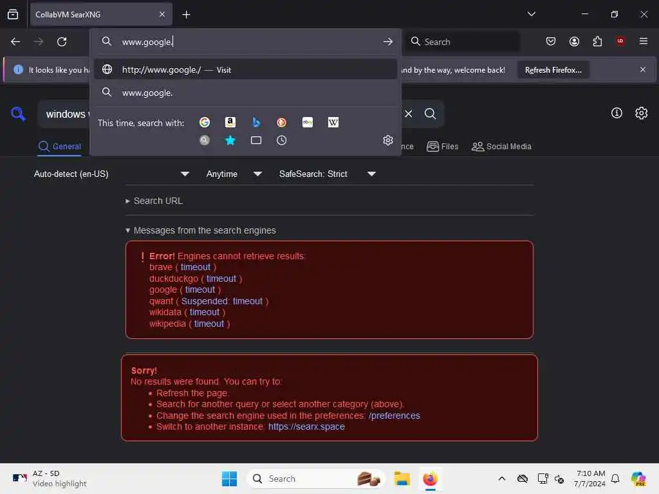Close the CollabVM SearXNG tab
Viewport: 659px width, 494px height.
162,14
